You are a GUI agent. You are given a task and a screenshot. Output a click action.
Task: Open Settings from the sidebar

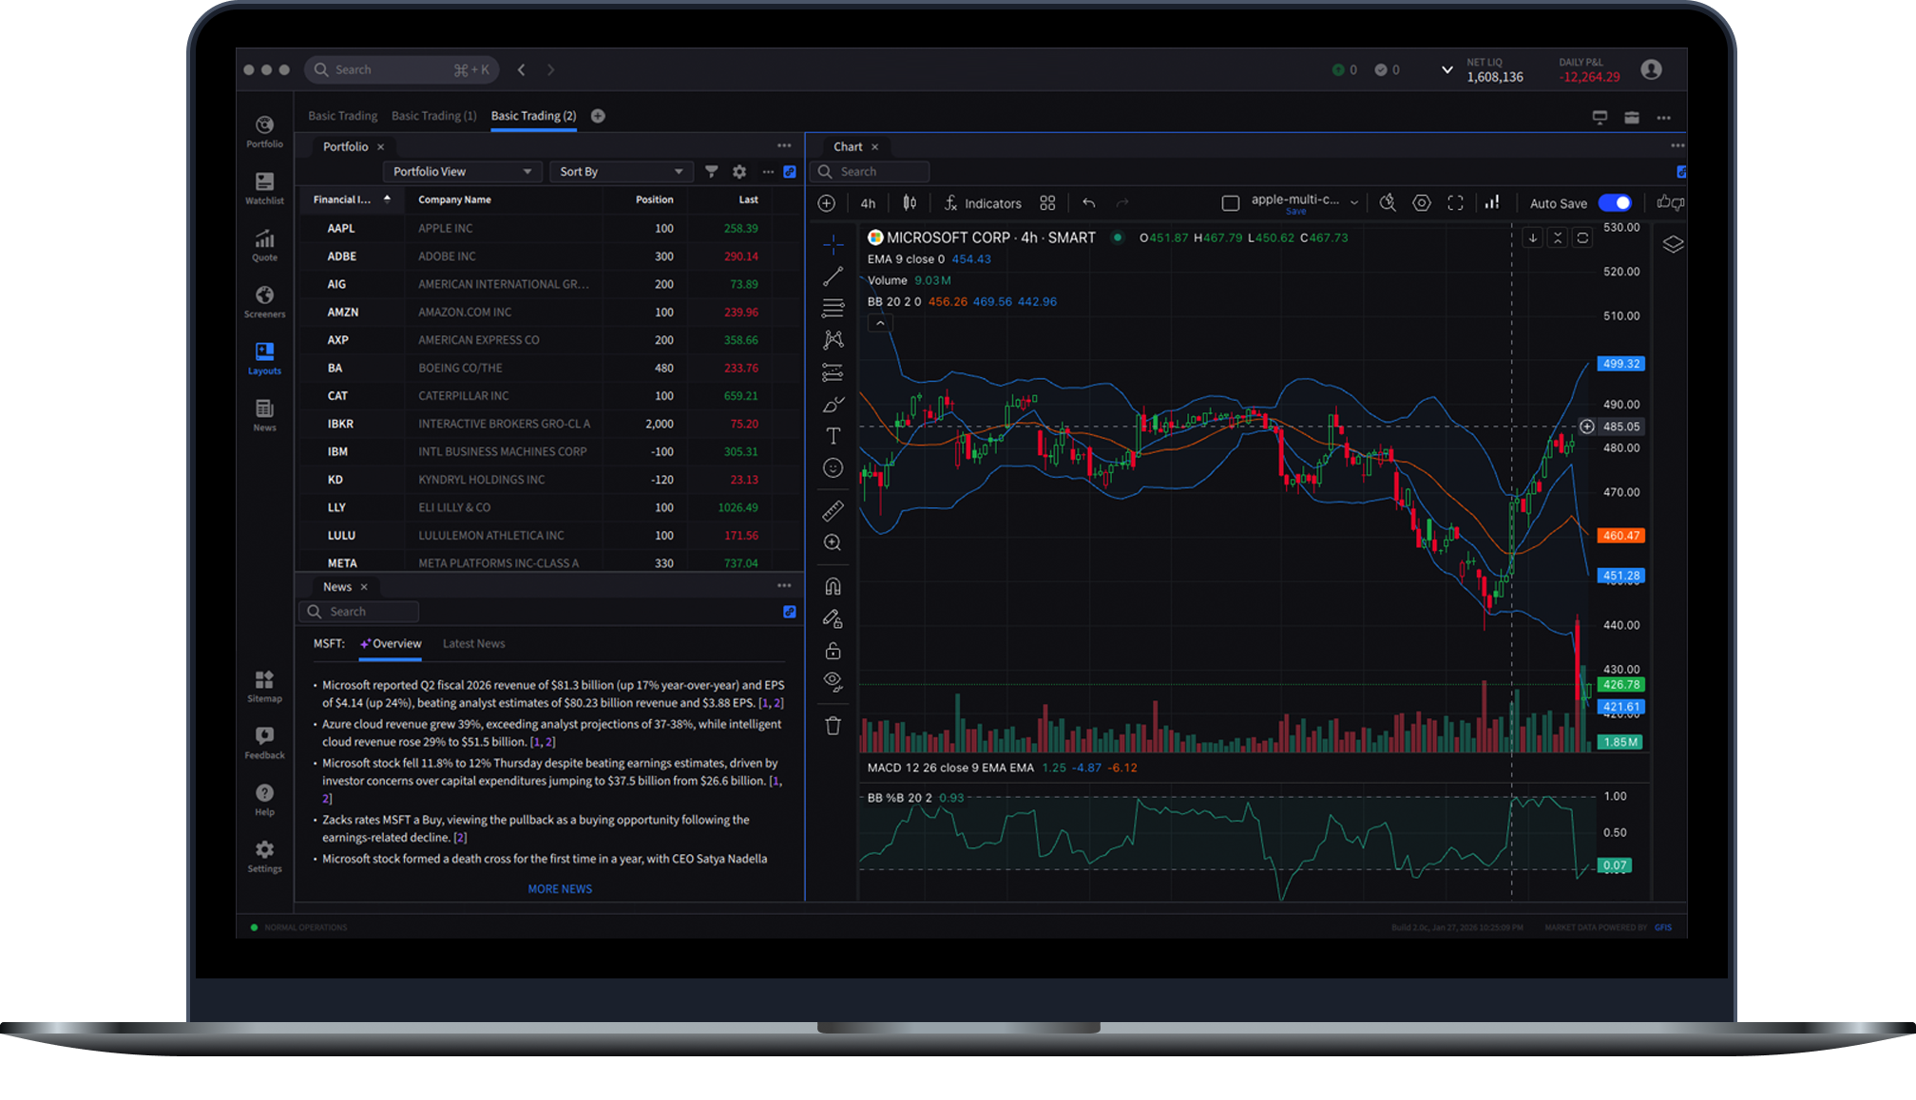point(264,856)
